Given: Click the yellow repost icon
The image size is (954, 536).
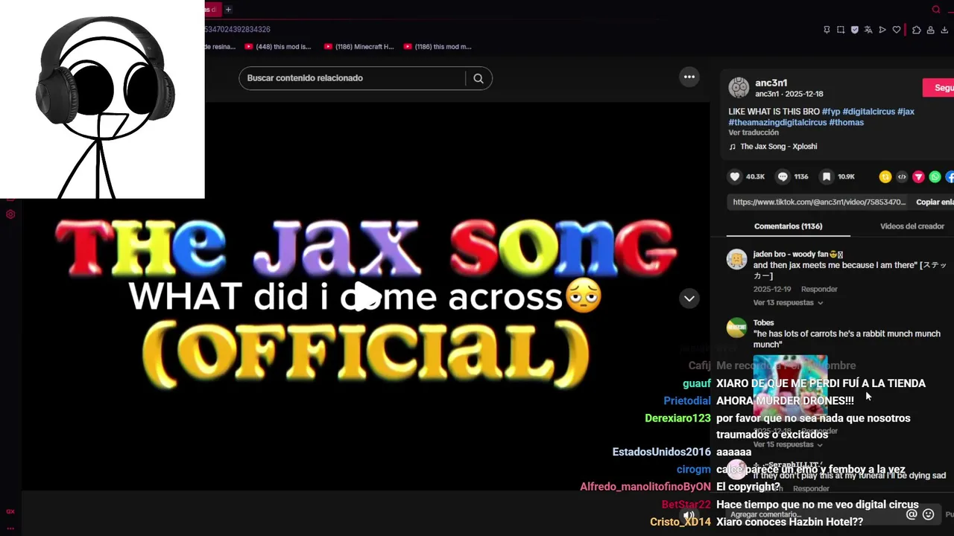Looking at the screenshot, I should tap(885, 176).
